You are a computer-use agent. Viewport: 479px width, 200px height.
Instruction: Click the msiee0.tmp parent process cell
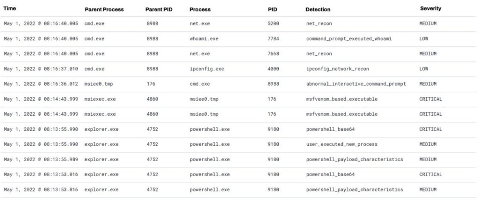tap(98, 84)
